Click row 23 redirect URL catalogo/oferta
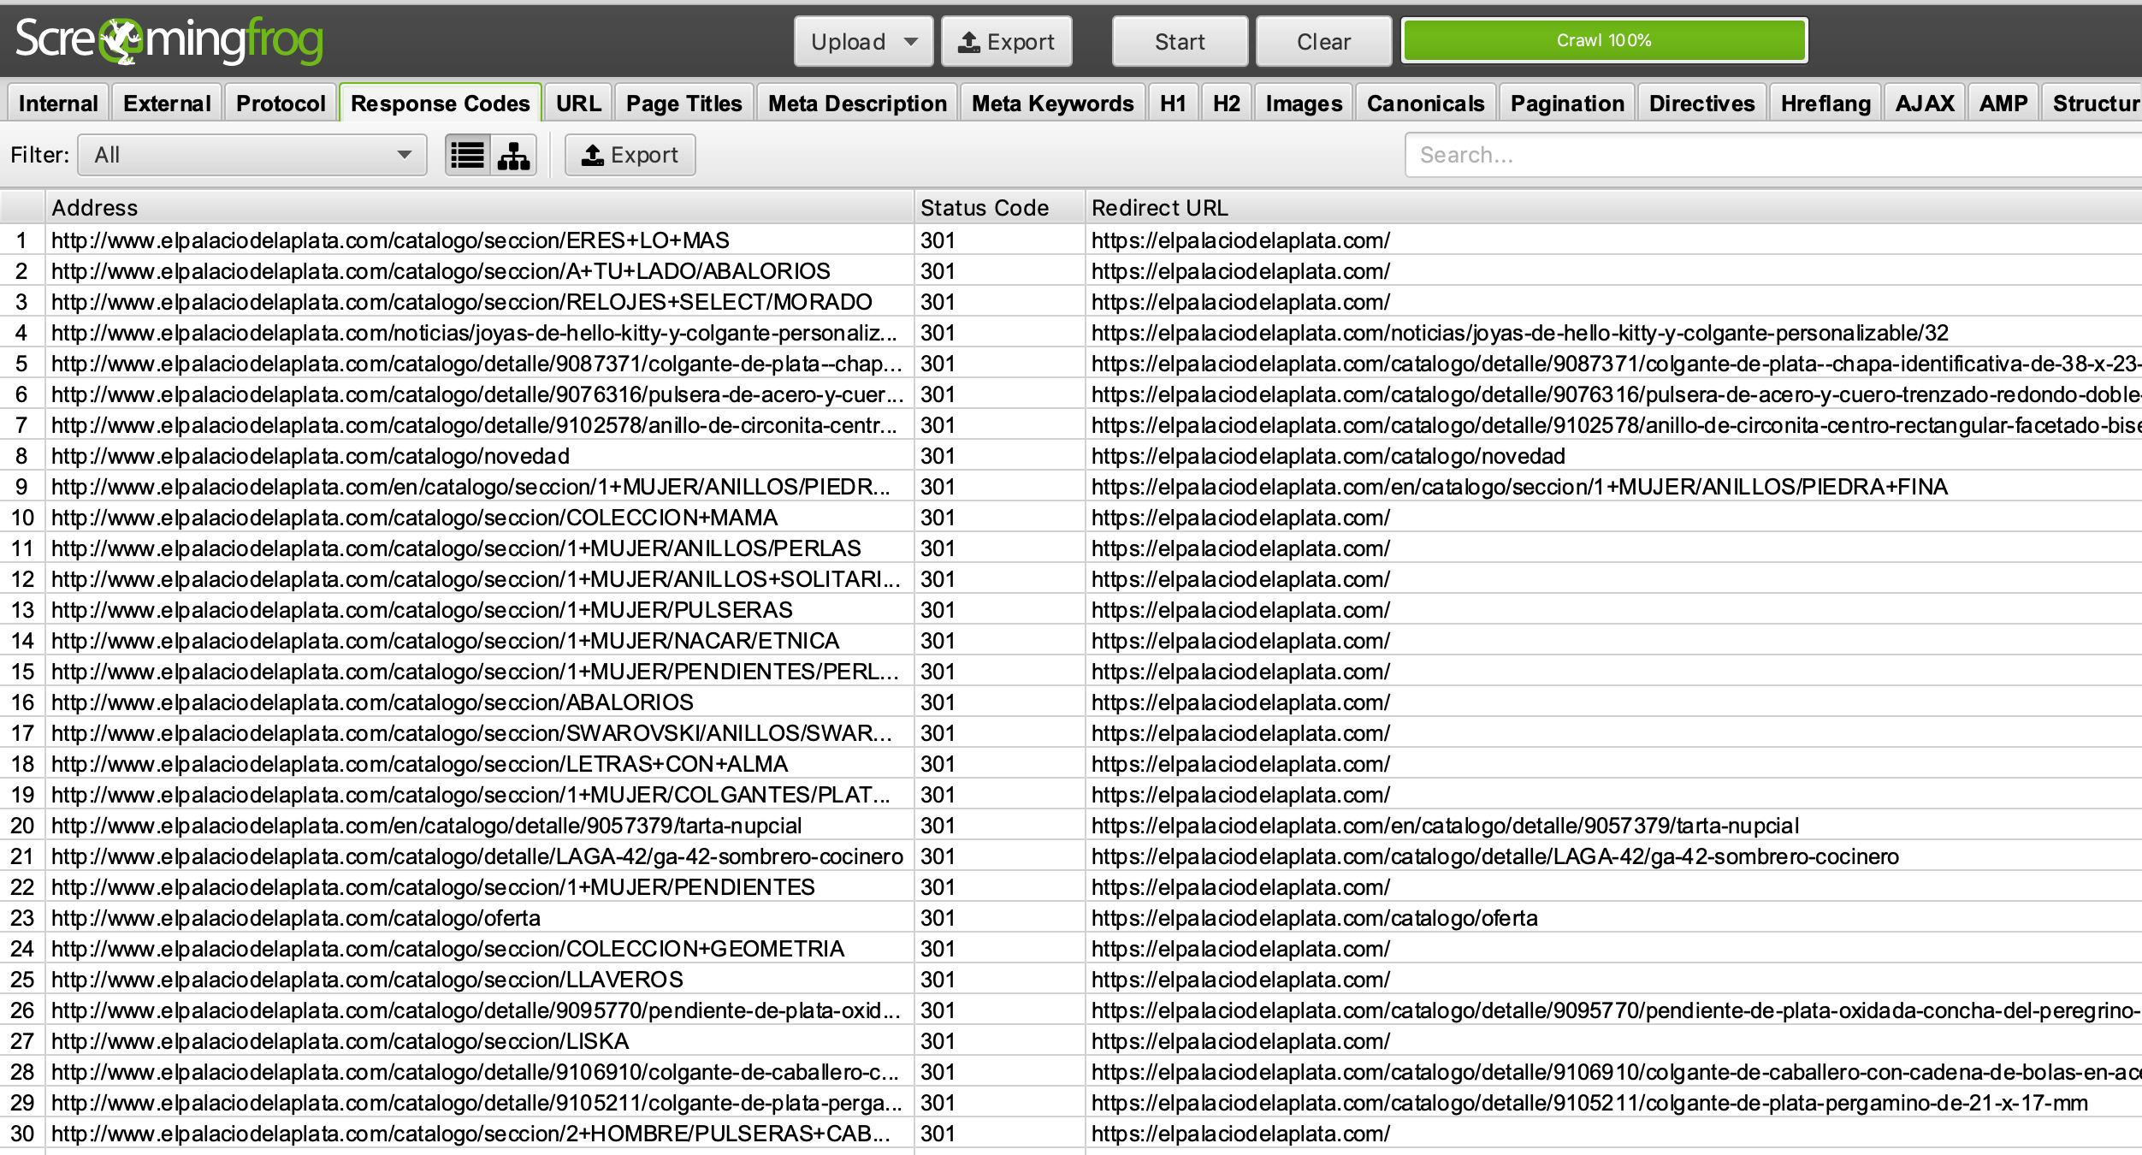 point(1314,918)
